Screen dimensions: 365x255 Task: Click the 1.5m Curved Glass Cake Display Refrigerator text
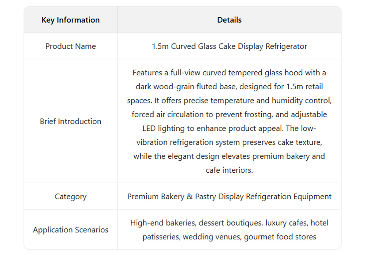pos(229,46)
